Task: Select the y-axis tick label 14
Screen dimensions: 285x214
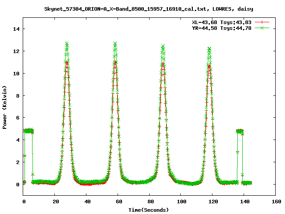Action: pos(16,29)
